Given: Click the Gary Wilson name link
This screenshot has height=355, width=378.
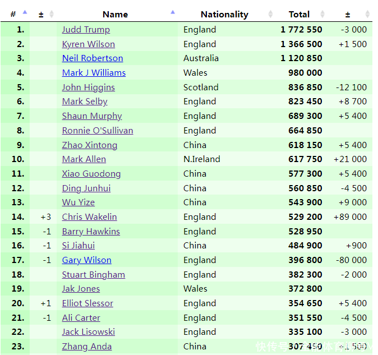Looking at the screenshot, I should (x=86, y=260).
